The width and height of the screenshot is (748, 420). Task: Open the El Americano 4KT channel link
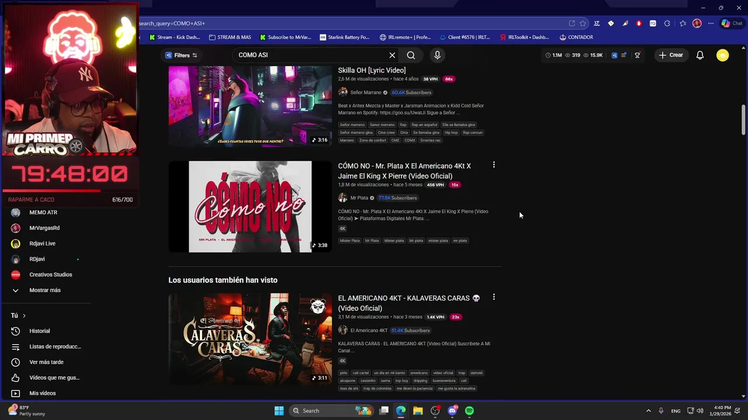pyautogui.click(x=369, y=330)
